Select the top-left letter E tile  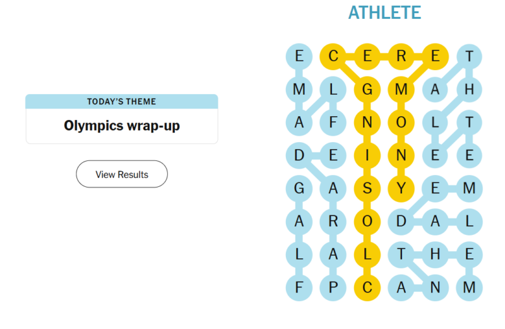tap(299, 57)
